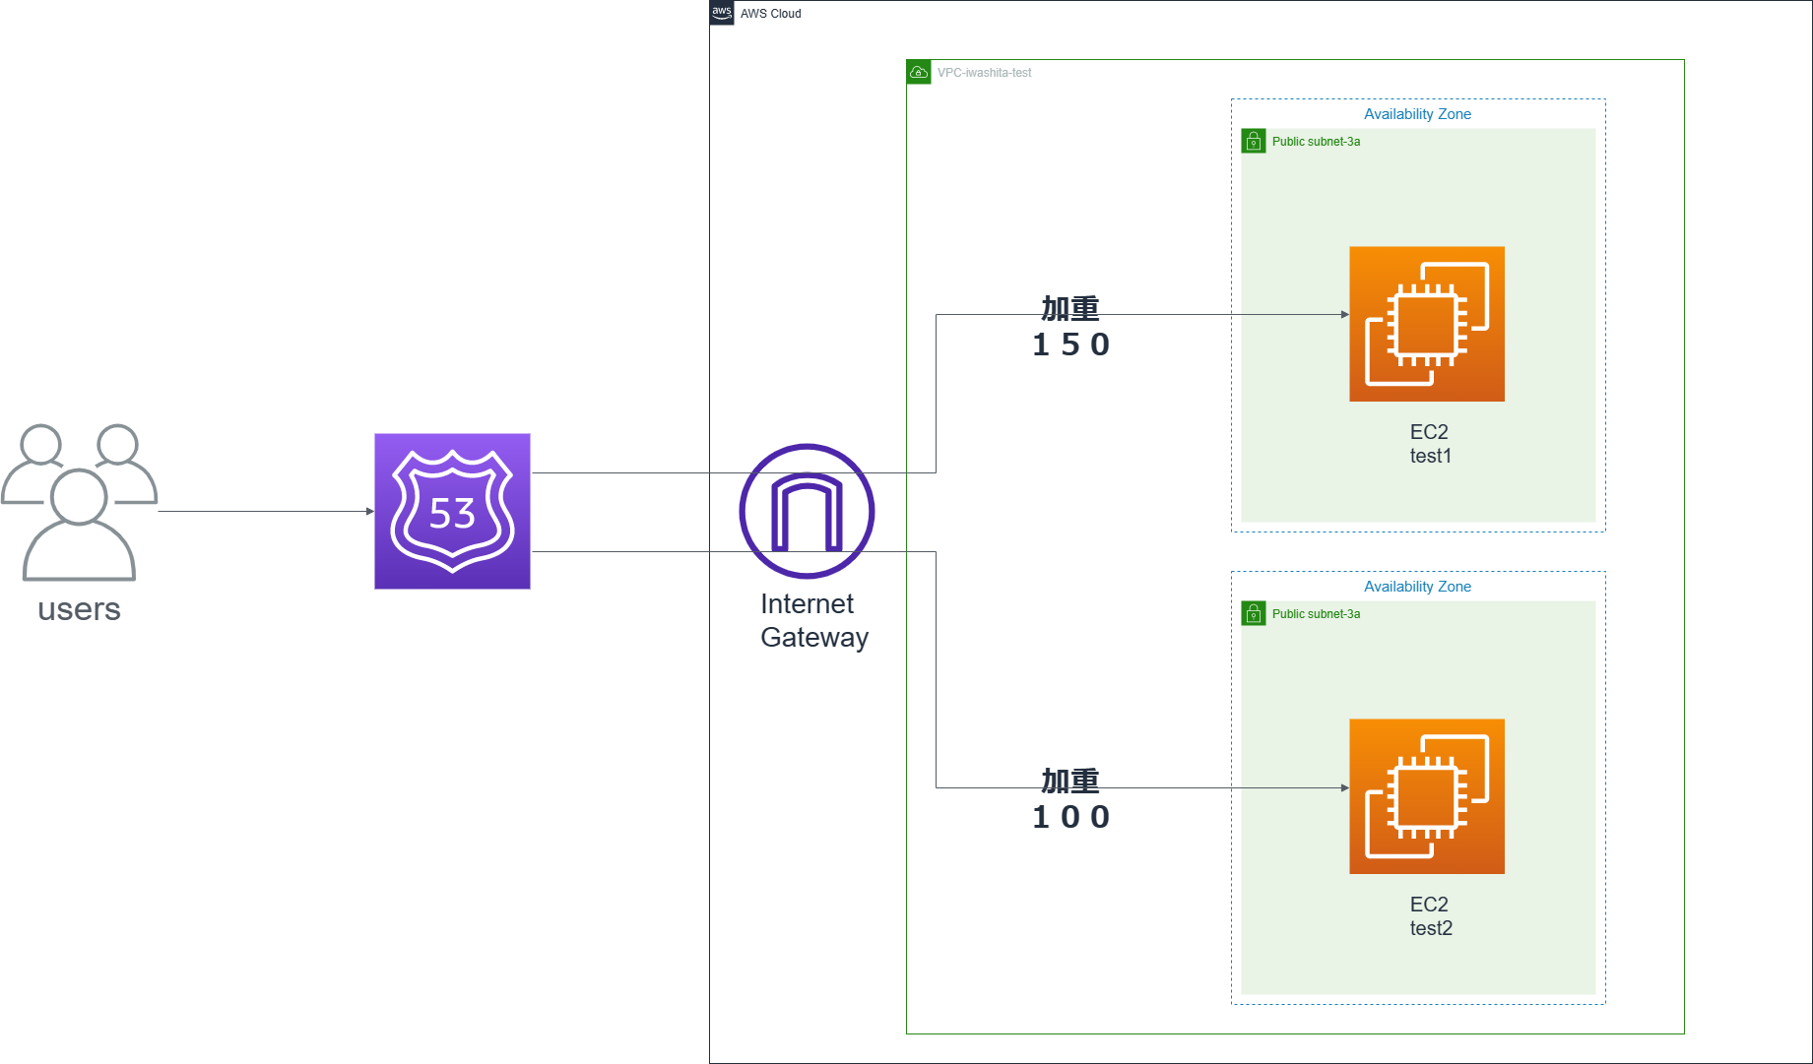Select the 加重 100 weight label
The image size is (1813, 1064).
1070,797
